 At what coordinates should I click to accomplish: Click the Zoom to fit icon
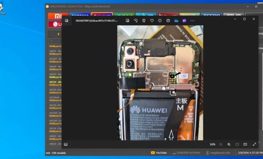pos(237,144)
